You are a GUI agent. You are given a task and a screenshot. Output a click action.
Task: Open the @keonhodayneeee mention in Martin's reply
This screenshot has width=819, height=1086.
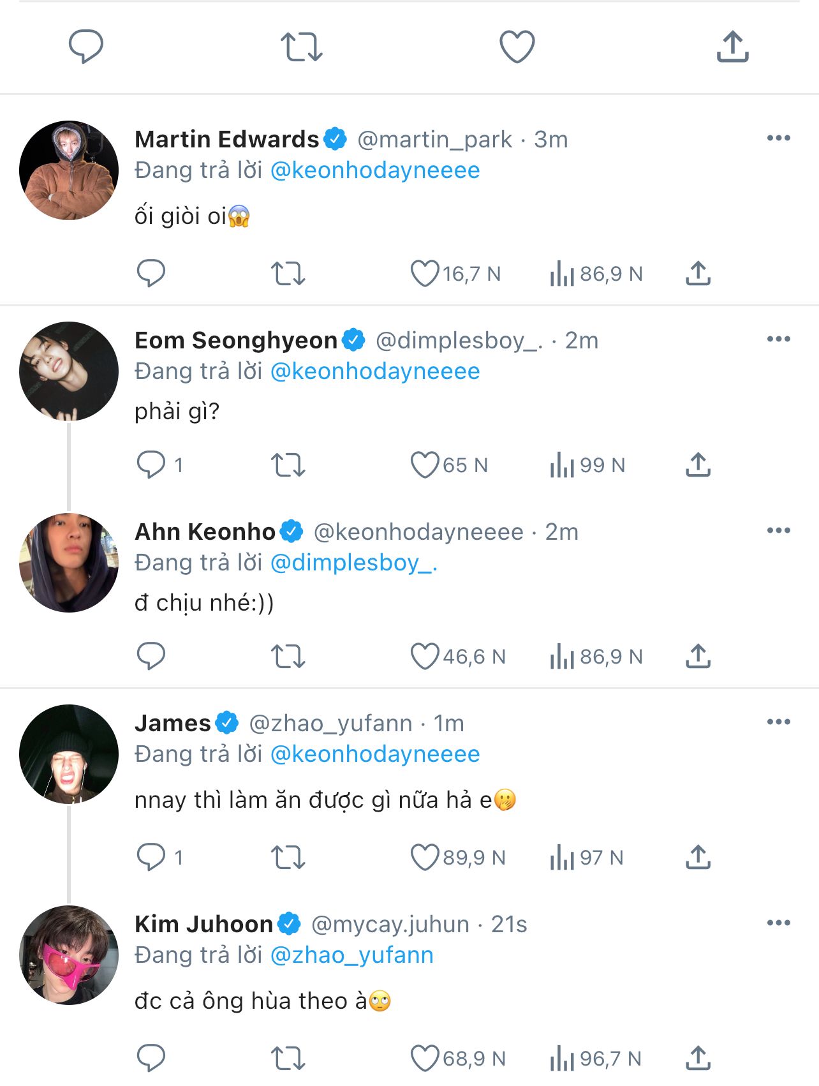[375, 170]
